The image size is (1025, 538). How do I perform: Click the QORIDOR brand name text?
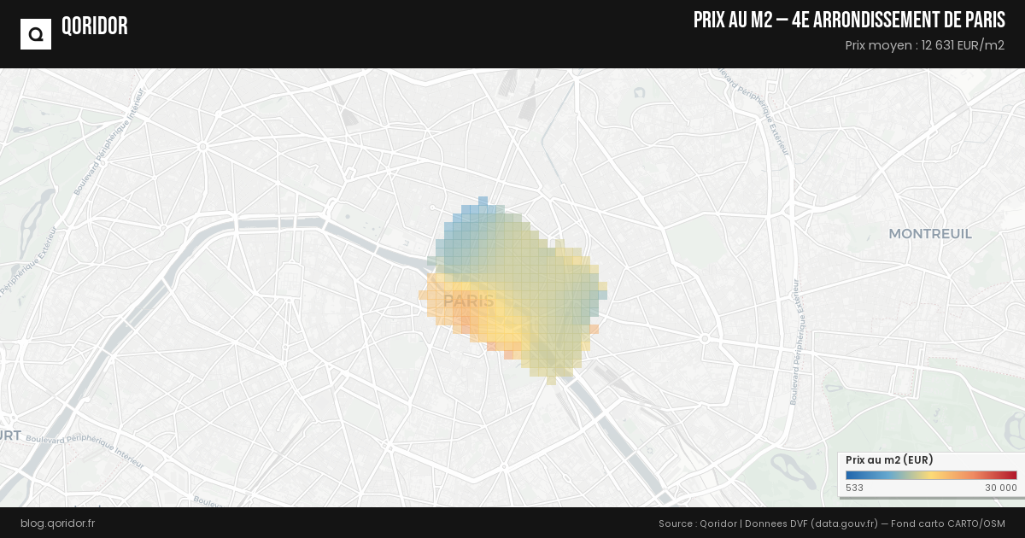[94, 26]
